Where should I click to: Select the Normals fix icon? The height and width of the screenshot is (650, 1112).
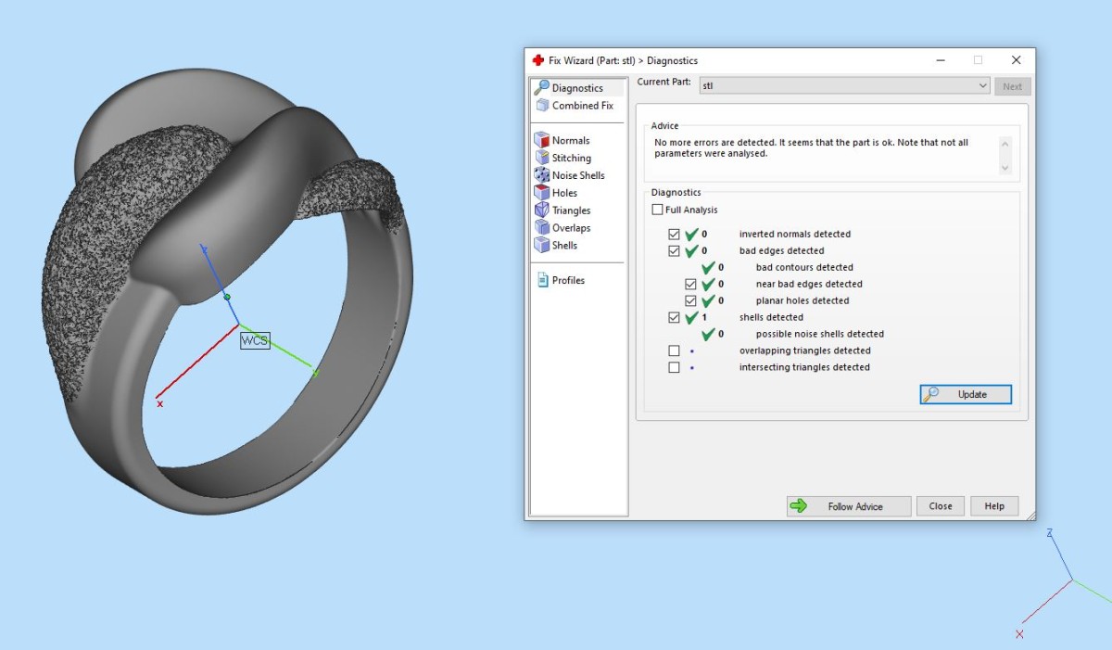click(542, 140)
